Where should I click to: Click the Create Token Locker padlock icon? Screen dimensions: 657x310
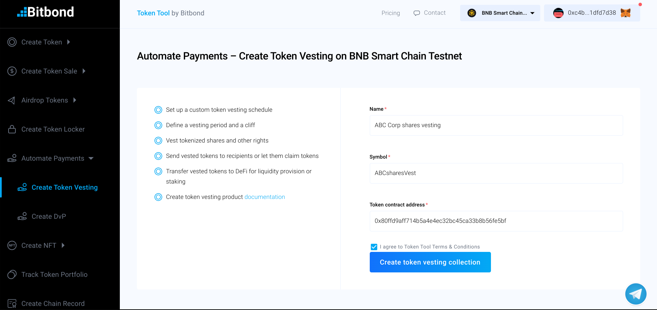12,129
